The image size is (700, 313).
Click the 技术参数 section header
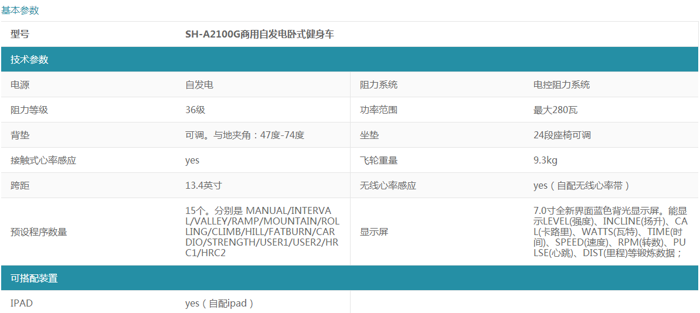[29, 60]
